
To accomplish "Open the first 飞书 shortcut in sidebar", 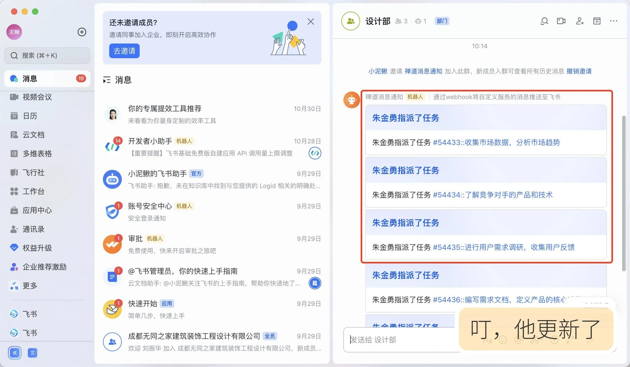I will click(47, 314).
